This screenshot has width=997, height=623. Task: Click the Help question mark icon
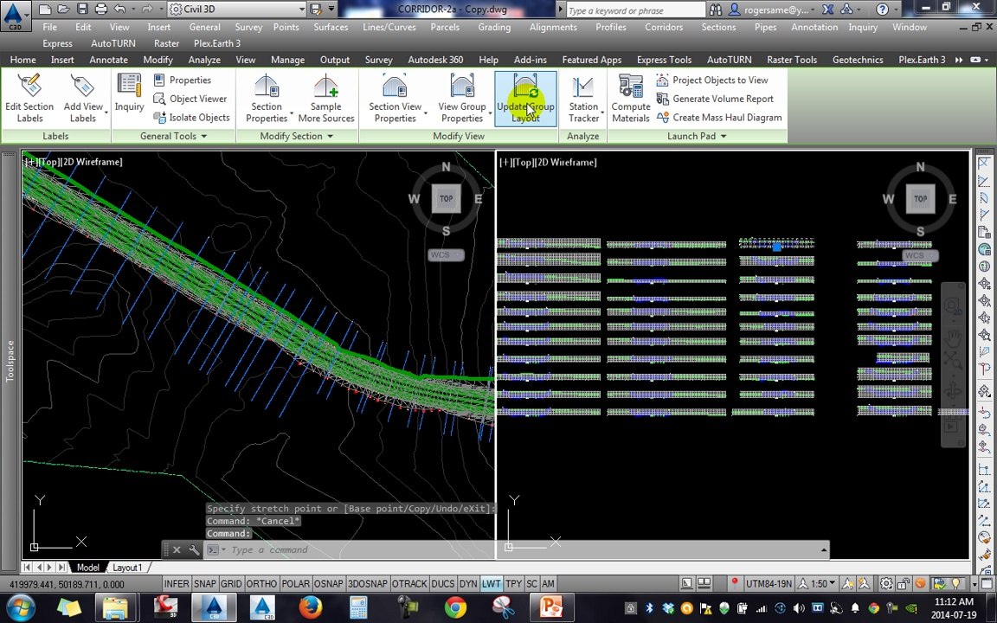click(x=882, y=9)
